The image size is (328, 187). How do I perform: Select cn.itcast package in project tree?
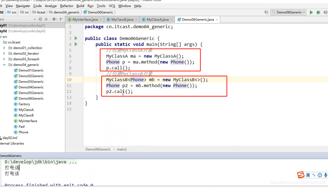pos(12,42)
